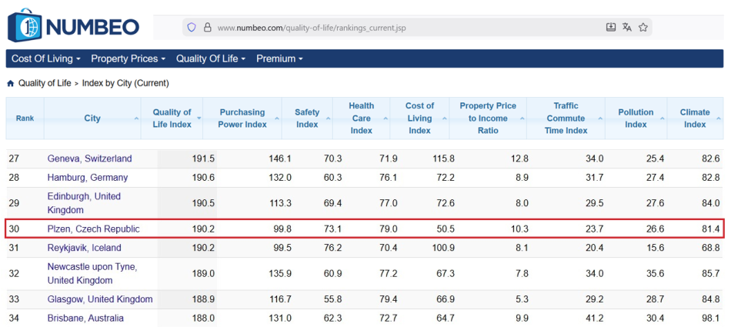This screenshot has width=731, height=327.
Task: Sort table by Pollution Index column
Action: 636,118
